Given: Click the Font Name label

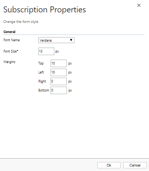Looking at the screenshot, I should 12,40.
